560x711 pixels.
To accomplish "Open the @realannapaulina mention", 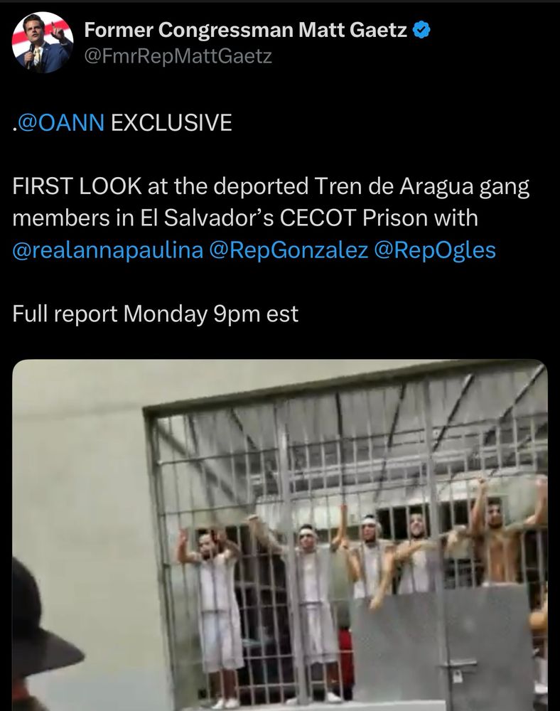I will coord(108,250).
